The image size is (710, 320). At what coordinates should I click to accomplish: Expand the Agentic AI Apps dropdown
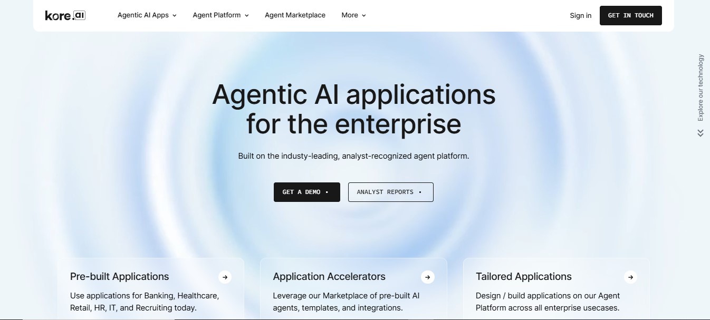pyautogui.click(x=147, y=15)
